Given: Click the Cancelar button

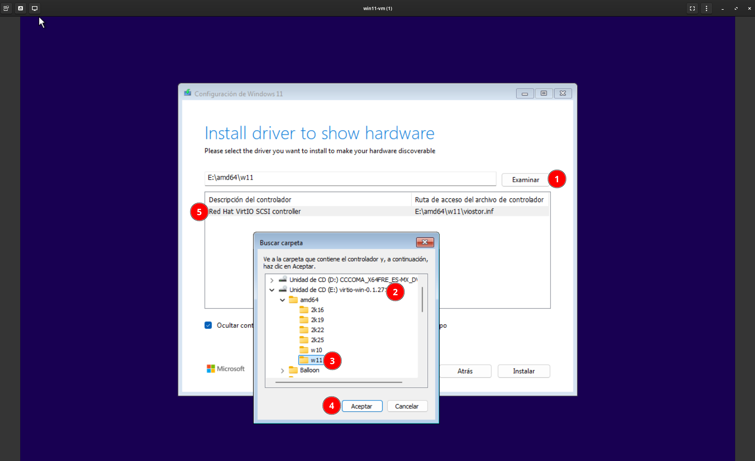Looking at the screenshot, I should click(407, 406).
